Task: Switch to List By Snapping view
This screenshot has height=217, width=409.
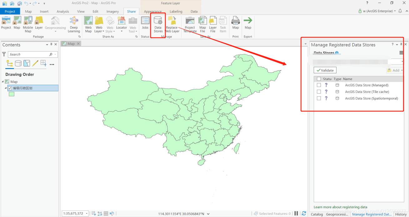Action: (43, 64)
